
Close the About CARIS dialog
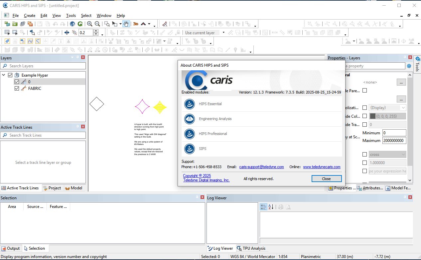click(326, 179)
